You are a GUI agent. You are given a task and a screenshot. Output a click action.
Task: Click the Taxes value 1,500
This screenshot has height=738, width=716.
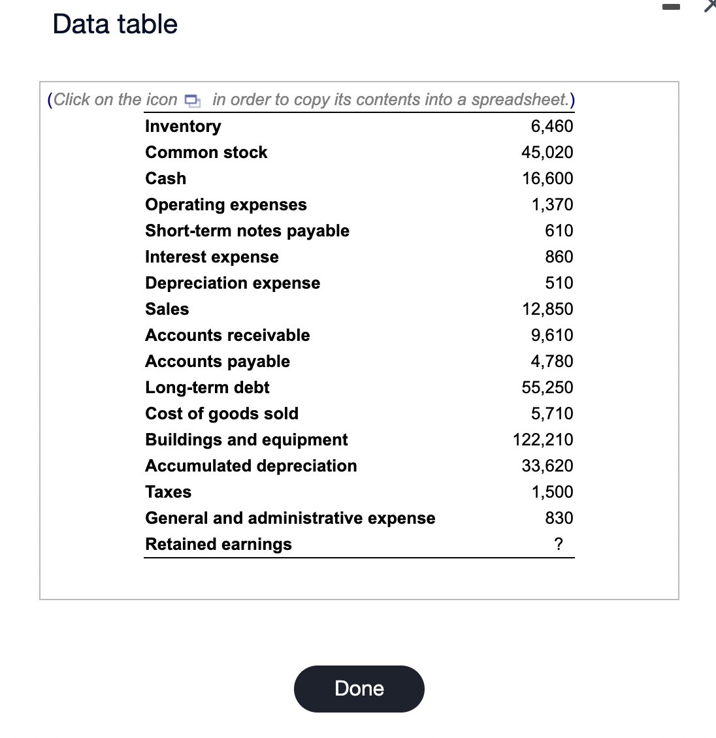(x=551, y=492)
